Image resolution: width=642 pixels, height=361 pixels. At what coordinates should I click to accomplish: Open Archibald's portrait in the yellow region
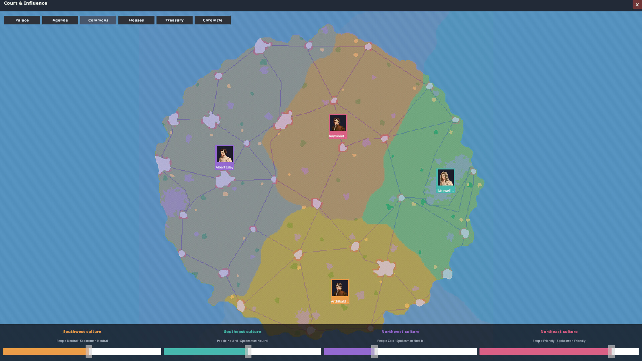pyautogui.click(x=340, y=288)
